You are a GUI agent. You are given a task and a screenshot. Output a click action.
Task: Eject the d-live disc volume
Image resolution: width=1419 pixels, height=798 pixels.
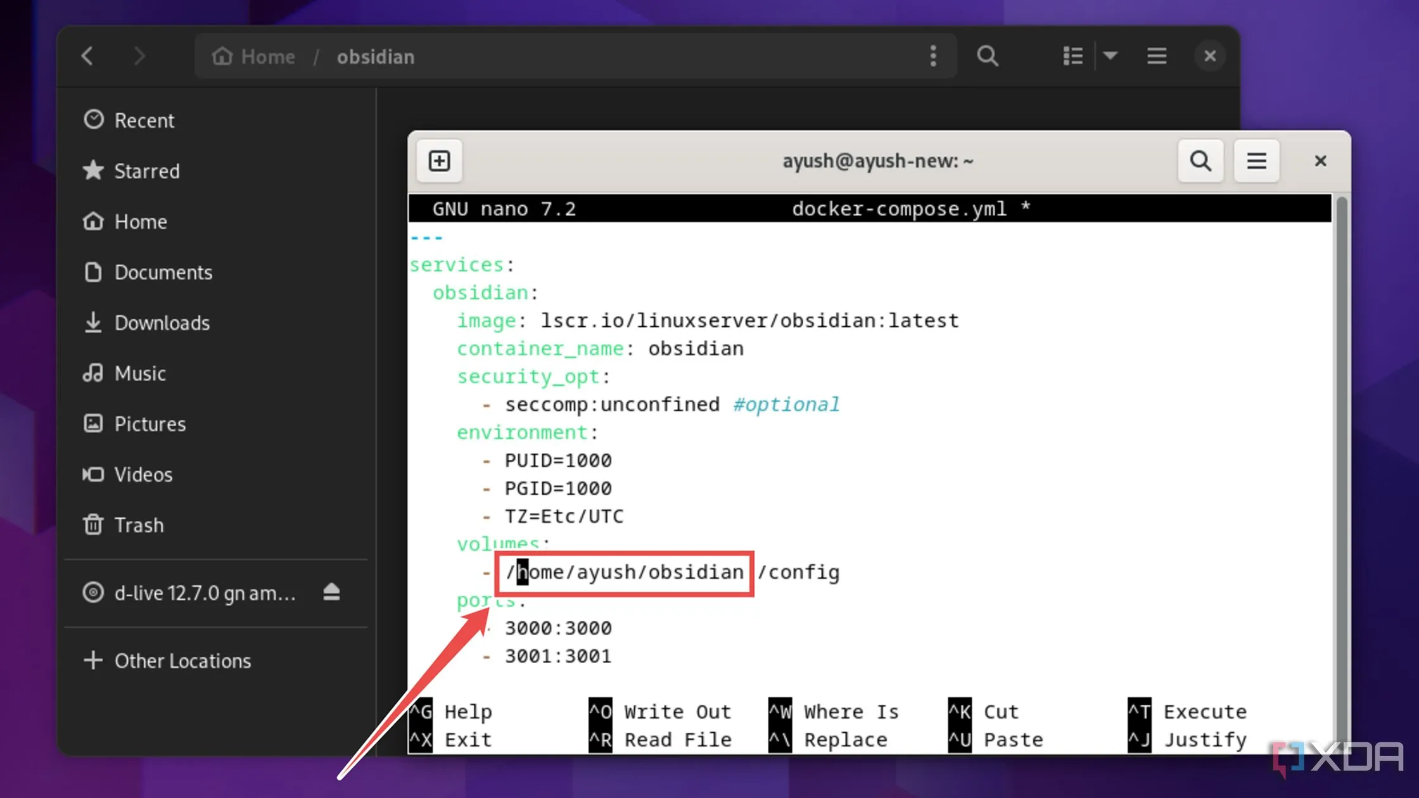tap(331, 593)
